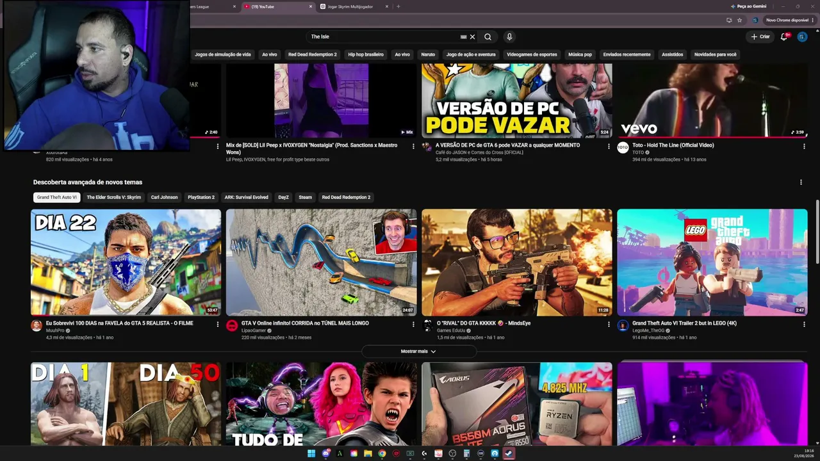
Task: Expand section with Mostrar mais
Action: [418, 352]
